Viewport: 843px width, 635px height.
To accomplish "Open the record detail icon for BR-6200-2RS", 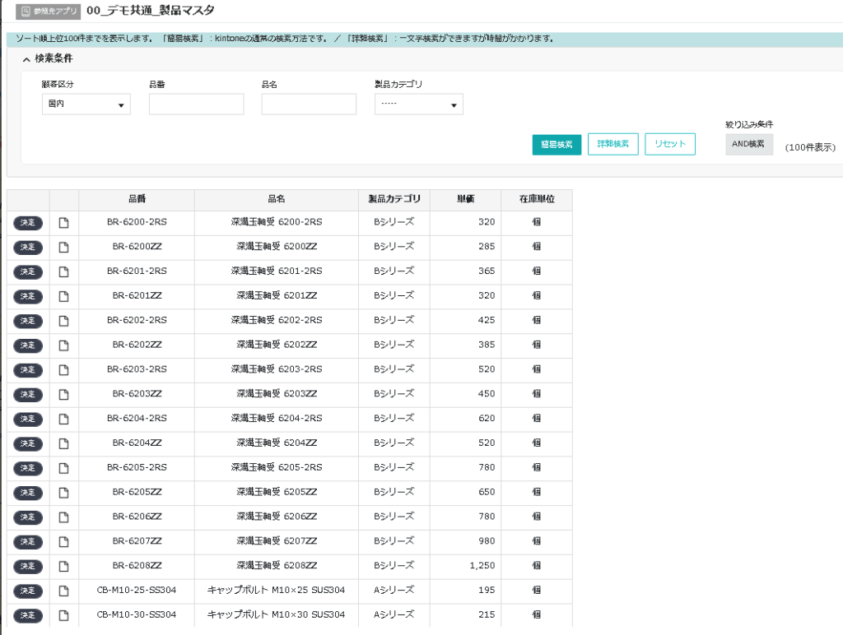I will pos(63,223).
